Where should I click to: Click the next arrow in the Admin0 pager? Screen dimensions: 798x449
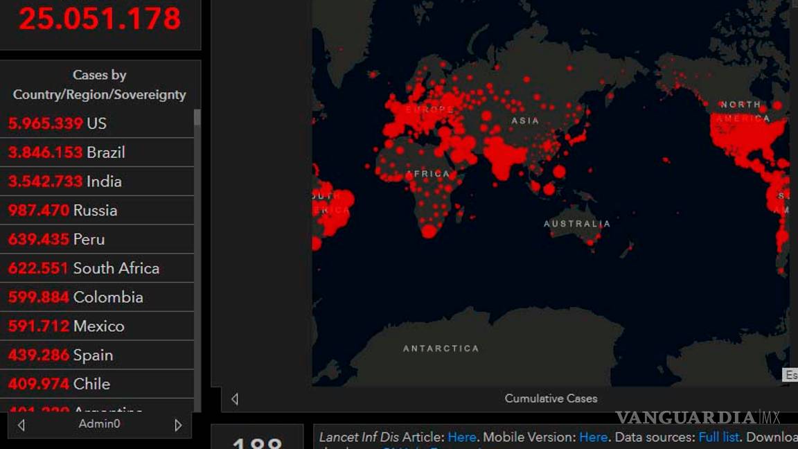178,424
